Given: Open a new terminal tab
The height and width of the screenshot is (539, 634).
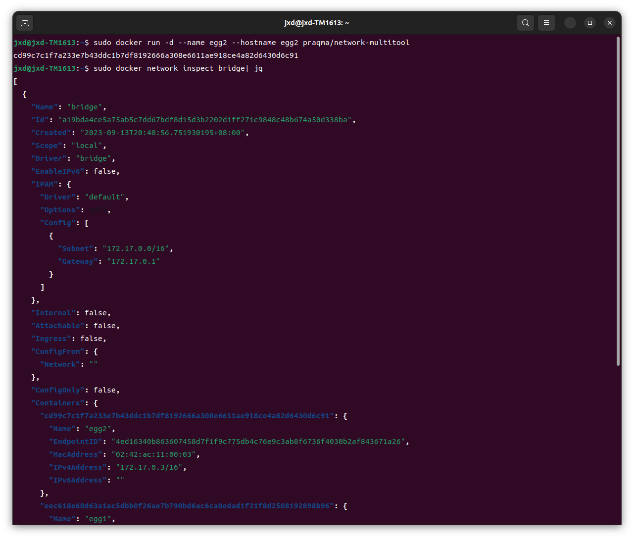Looking at the screenshot, I should click(25, 23).
